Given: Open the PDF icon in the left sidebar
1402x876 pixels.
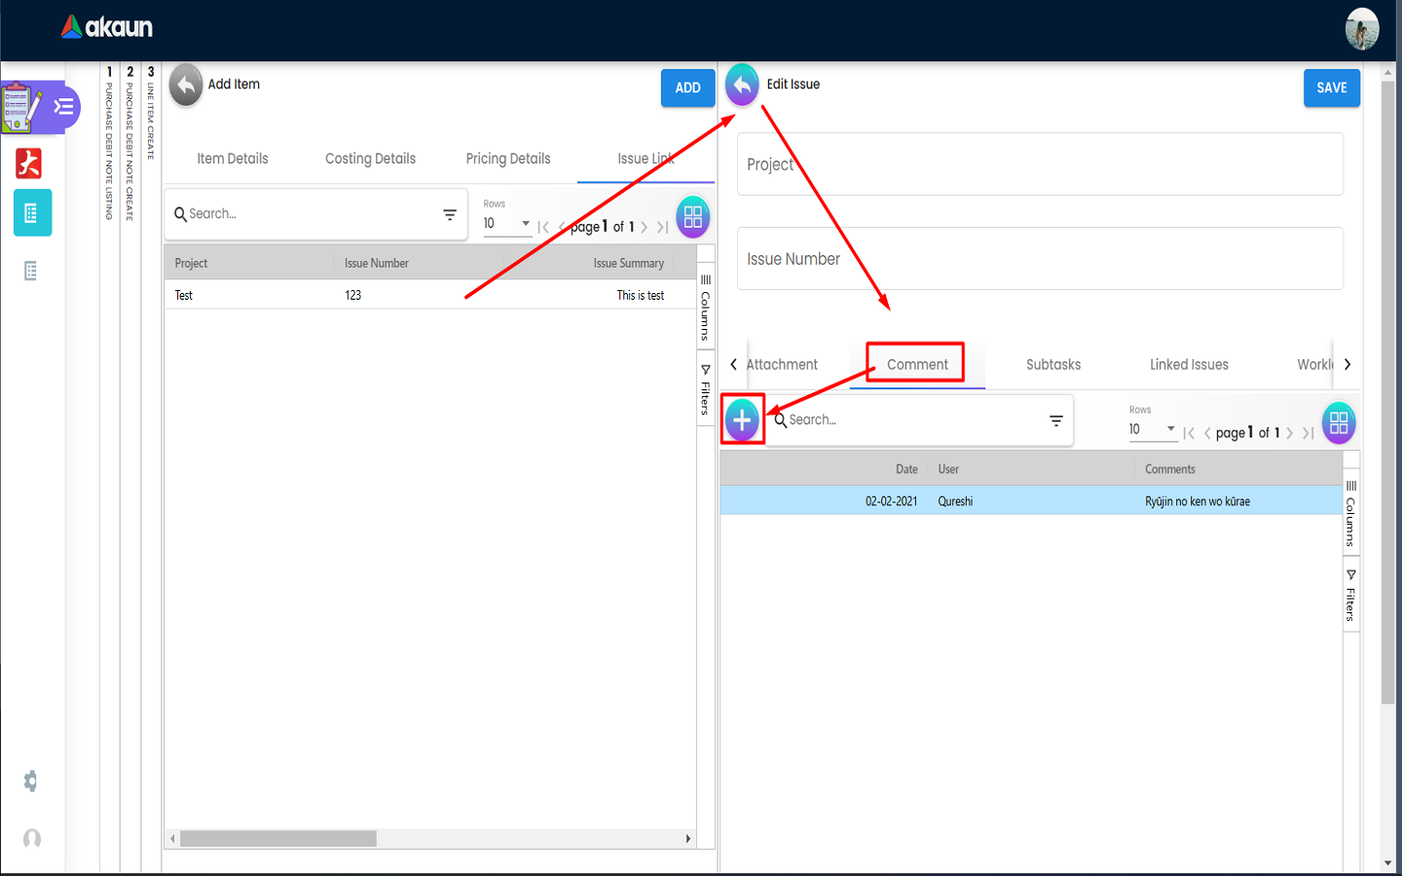Looking at the screenshot, I should click(29, 164).
